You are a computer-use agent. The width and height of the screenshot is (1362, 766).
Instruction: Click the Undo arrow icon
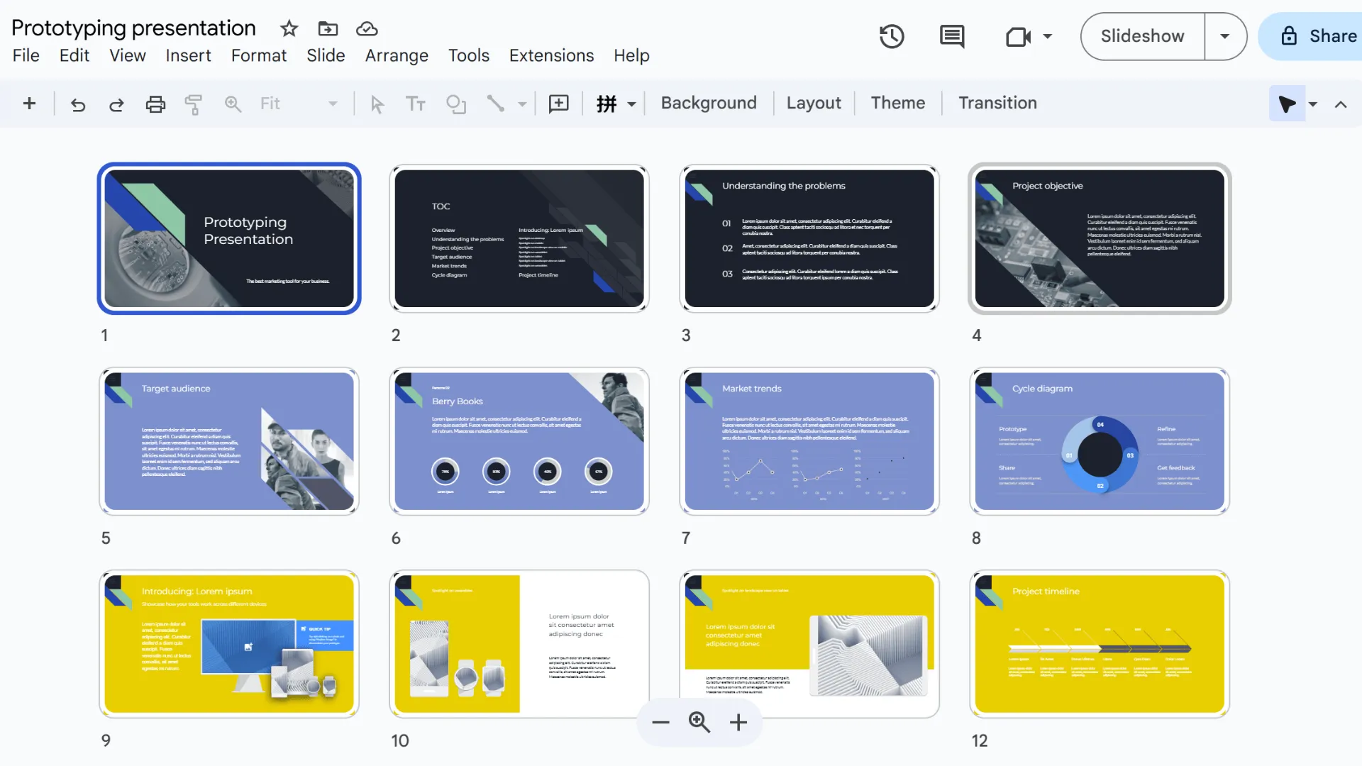coord(78,104)
